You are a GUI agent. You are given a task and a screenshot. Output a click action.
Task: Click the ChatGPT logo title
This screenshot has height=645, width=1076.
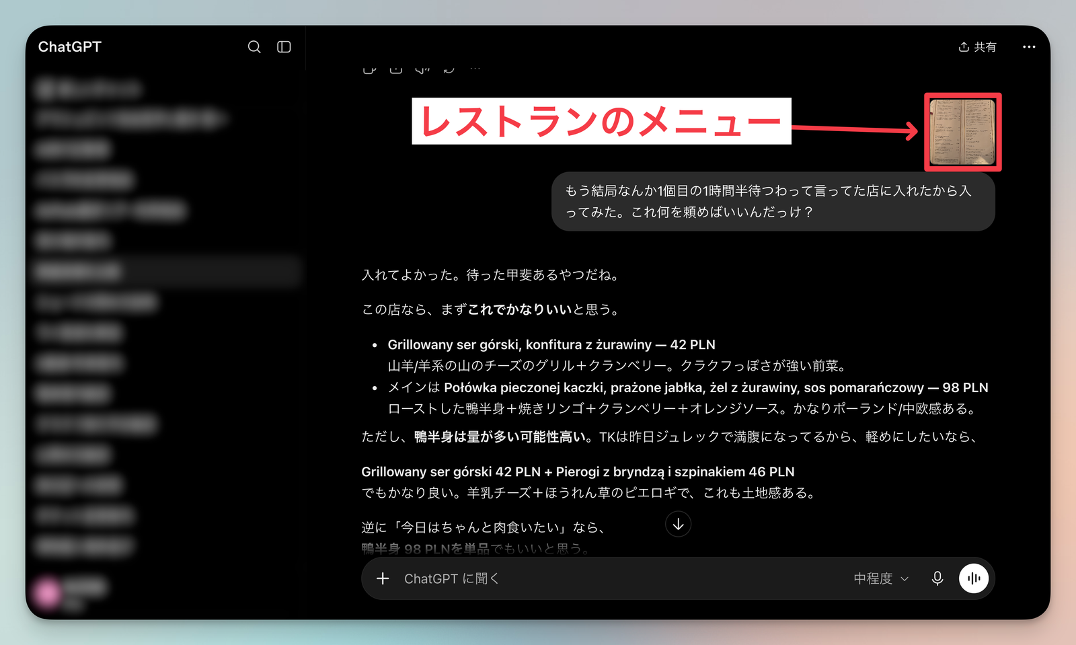click(x=70, y=47)
